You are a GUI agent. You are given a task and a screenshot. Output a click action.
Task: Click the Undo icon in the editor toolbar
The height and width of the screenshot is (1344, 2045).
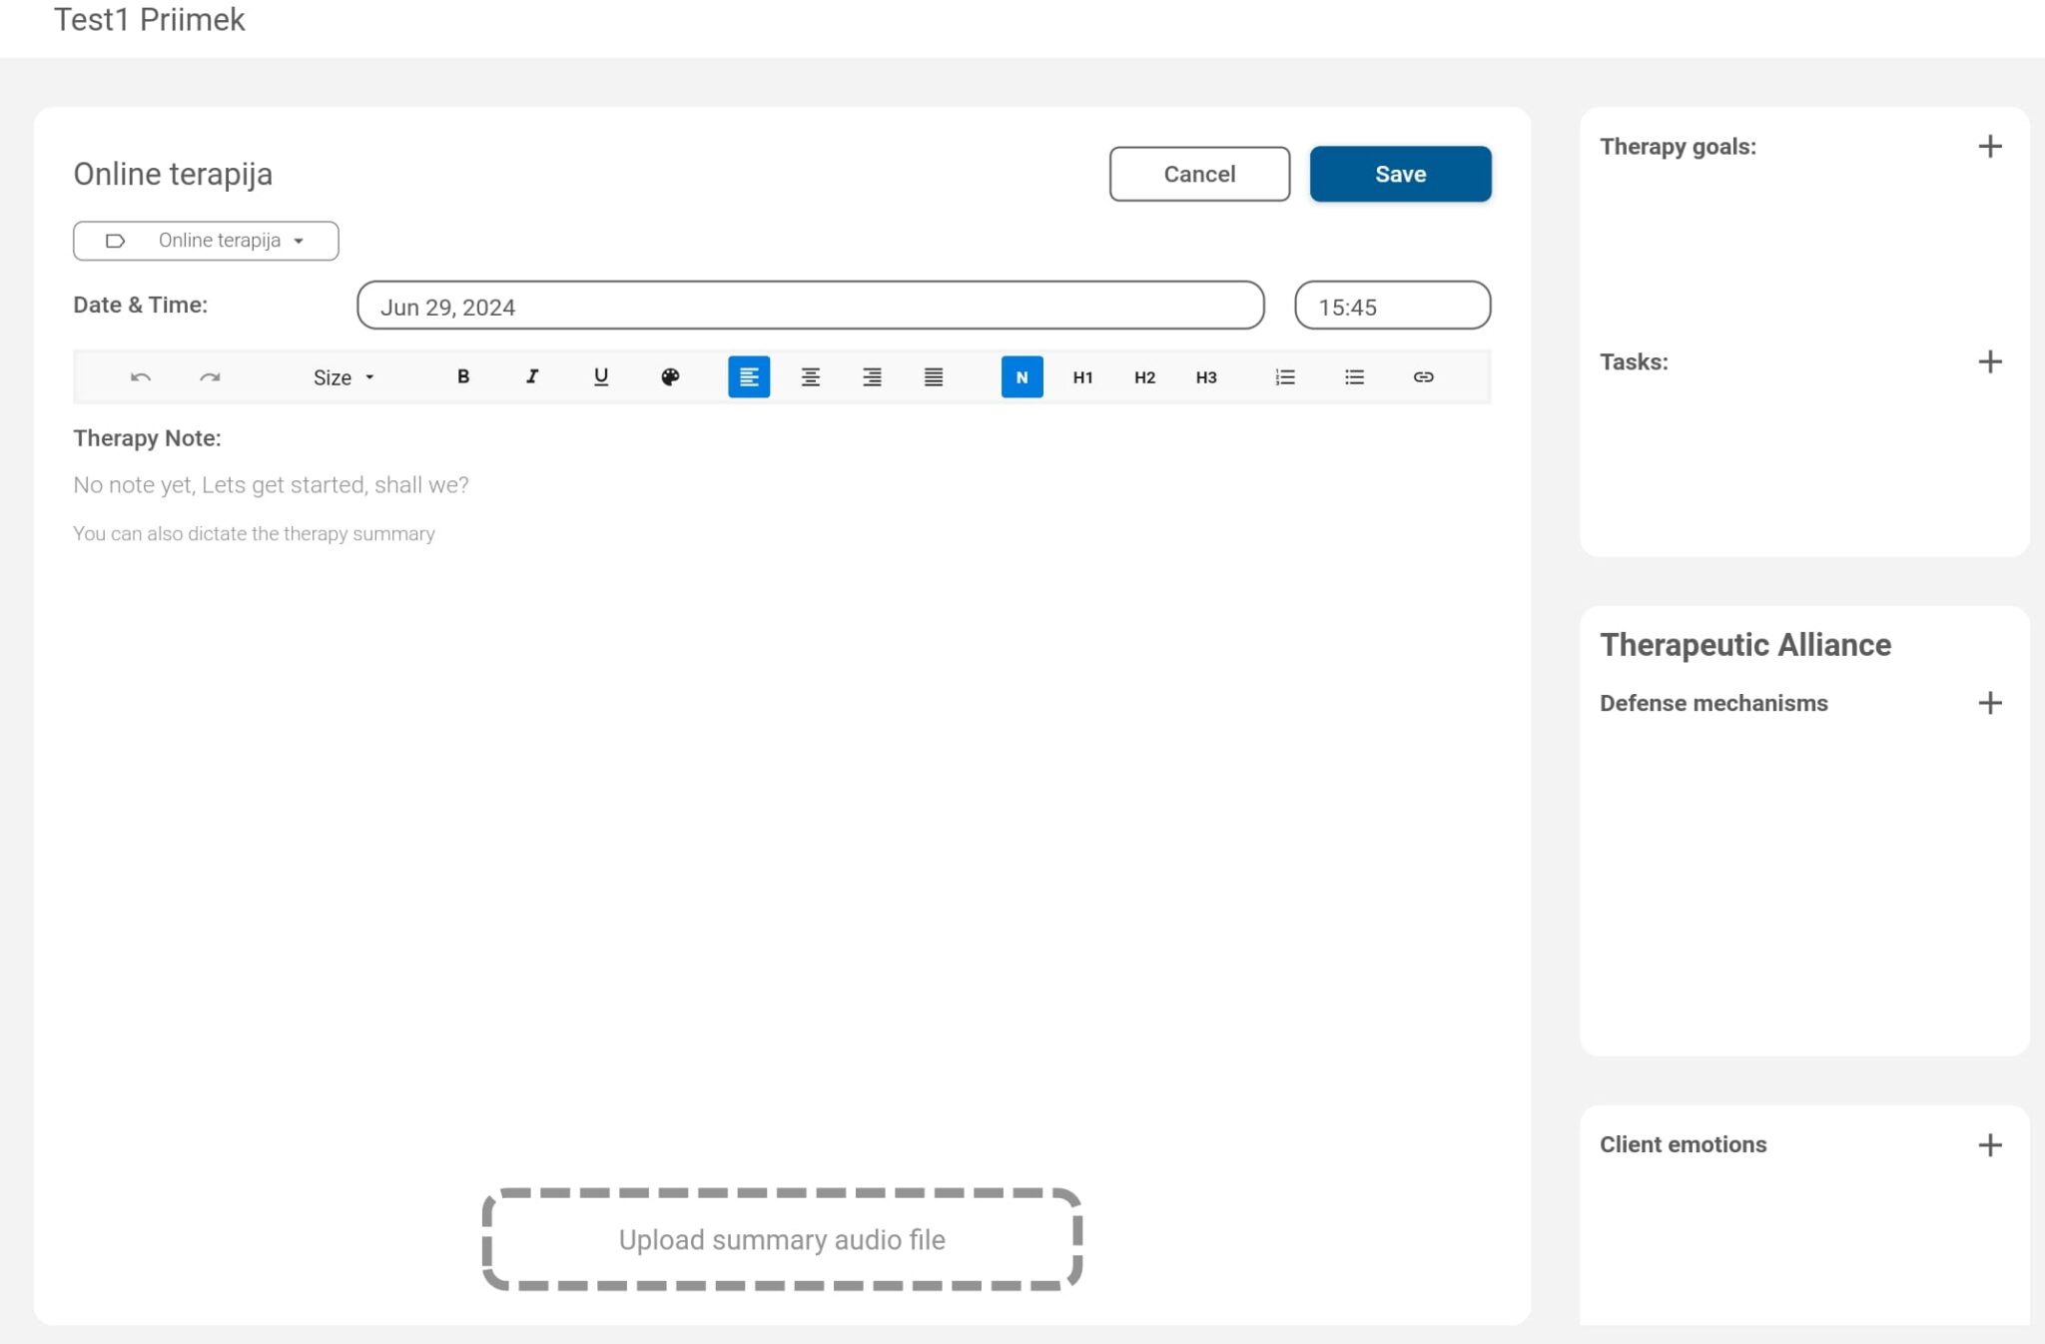click(140, 376)
